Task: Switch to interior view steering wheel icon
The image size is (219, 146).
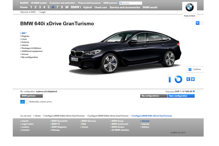Action: tap(193, 79)
